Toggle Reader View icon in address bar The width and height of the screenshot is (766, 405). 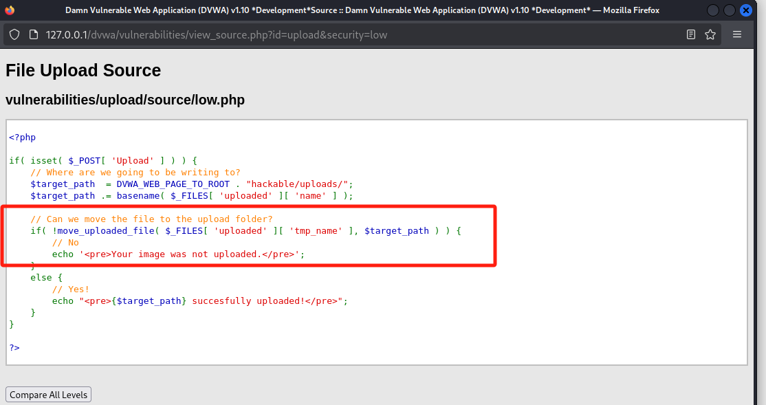pyautogui.click(x=691, y=34)
